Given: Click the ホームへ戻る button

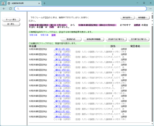Looking at the screenshot, I should pos(11,20).
